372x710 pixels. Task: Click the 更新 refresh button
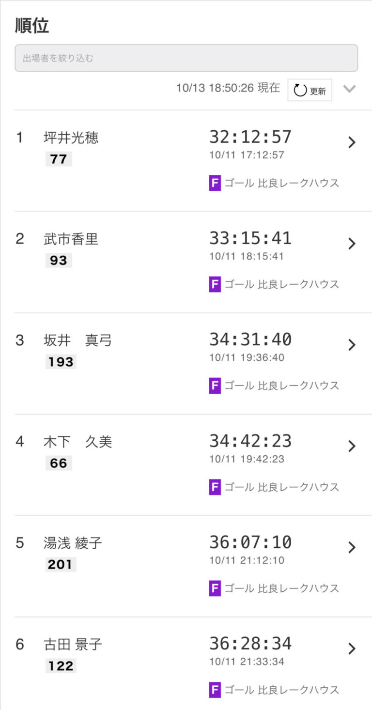[310, 90]
